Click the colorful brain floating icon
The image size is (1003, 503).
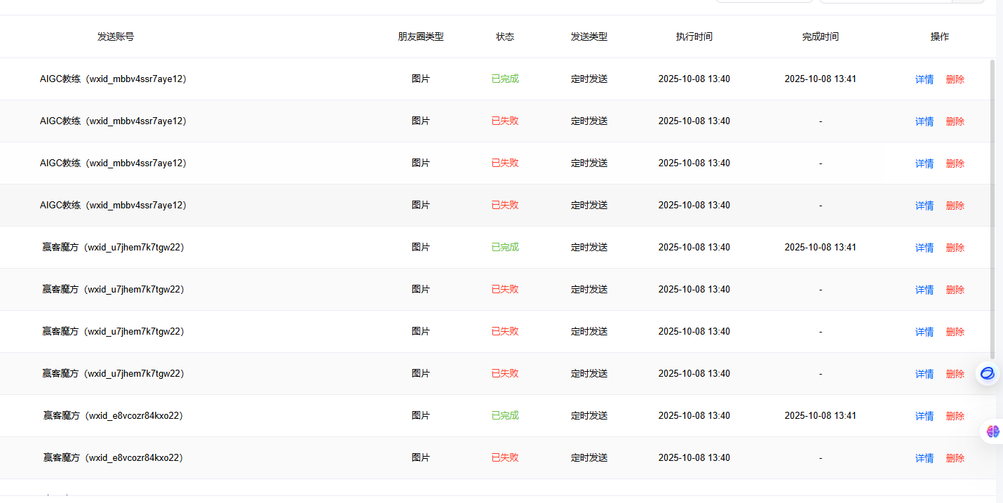click(x=992, y=431)
